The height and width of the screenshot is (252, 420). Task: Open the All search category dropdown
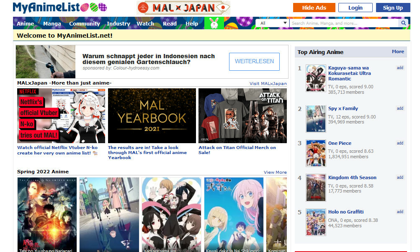click(273, 23)
